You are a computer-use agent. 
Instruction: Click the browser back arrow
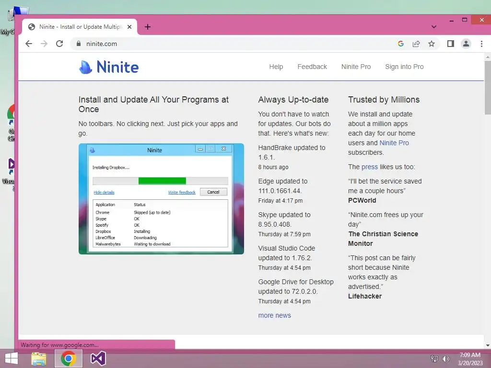[29, 44]
